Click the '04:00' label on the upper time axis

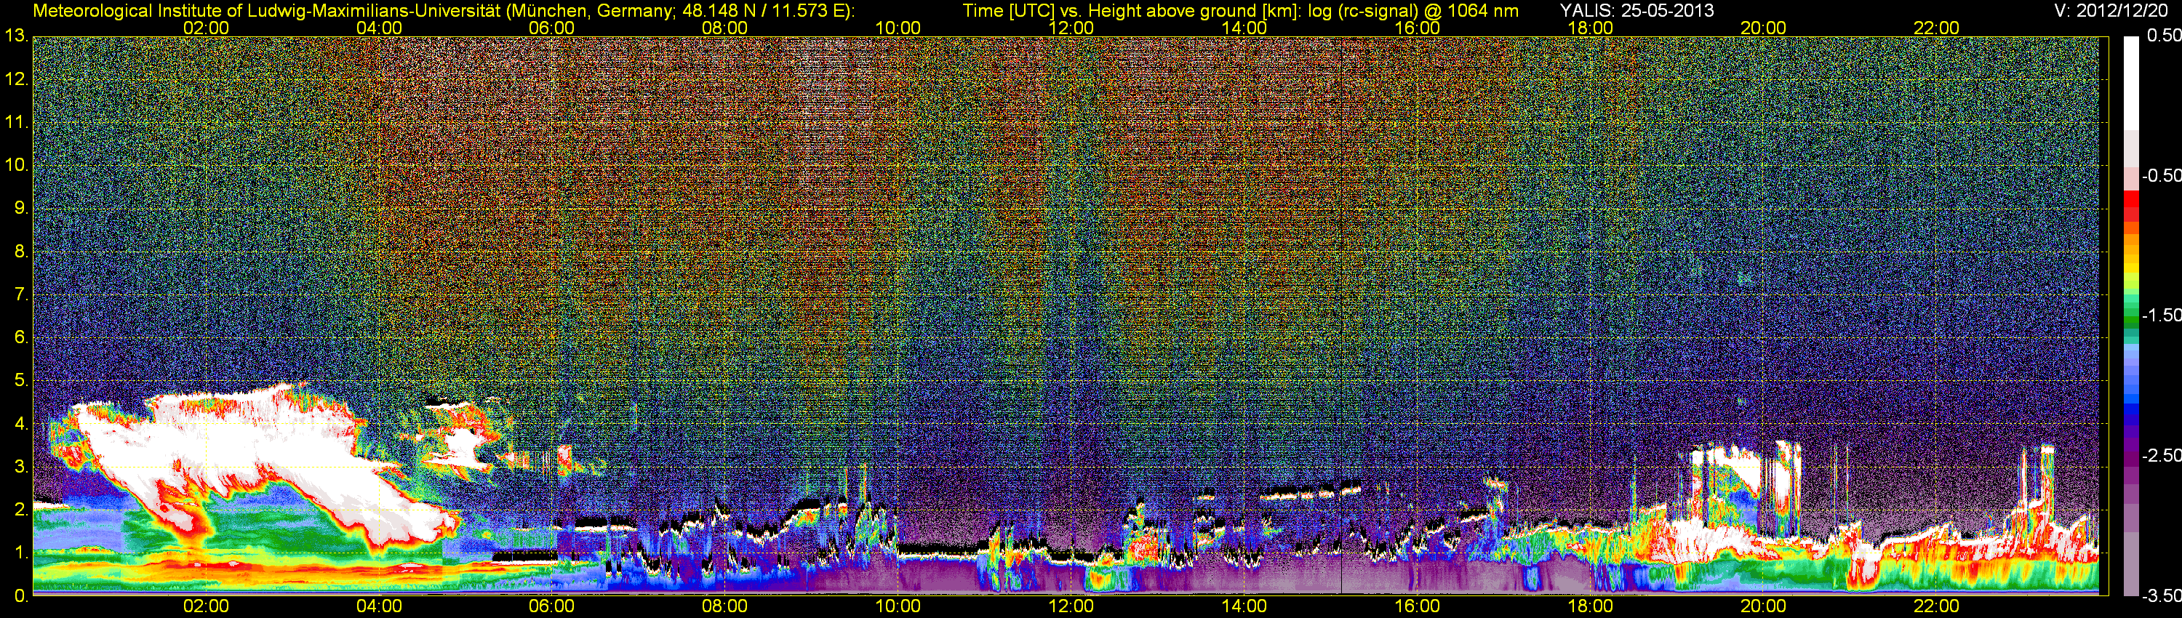(379, 28)
